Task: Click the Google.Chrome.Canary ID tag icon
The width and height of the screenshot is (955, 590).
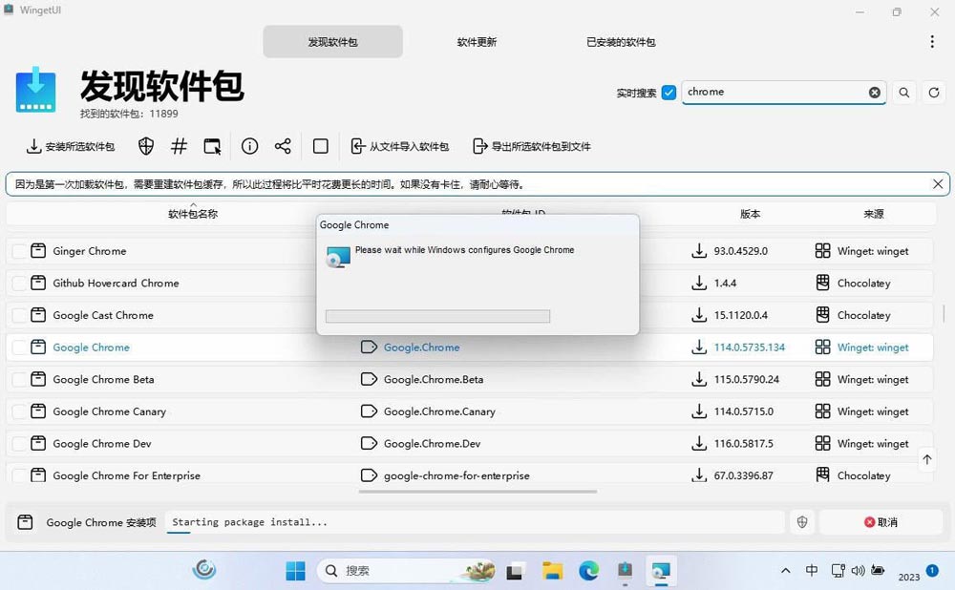Action: point(369,411)
